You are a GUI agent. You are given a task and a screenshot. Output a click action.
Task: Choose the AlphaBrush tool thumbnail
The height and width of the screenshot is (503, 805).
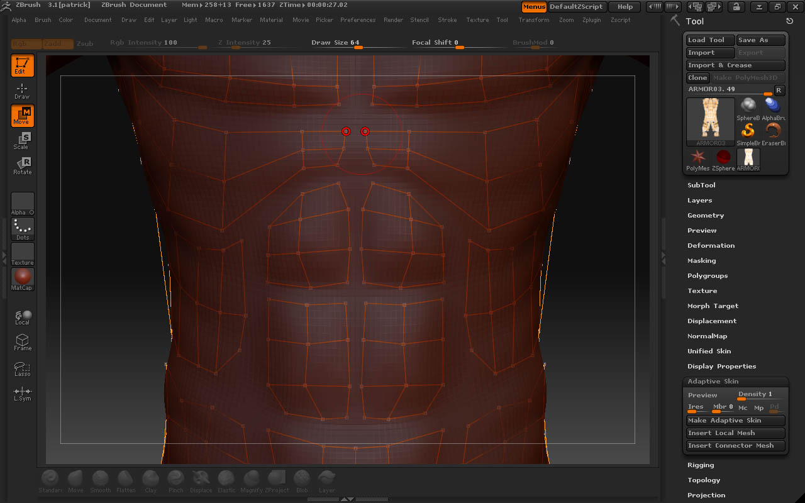pyautogui.click(x=774, y=109)
